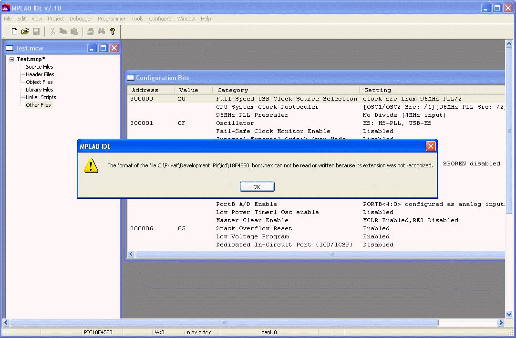Click the Save disk icon
Image resolution: width=516 pixels, height=338 pixels.
[x=36, y=31]
